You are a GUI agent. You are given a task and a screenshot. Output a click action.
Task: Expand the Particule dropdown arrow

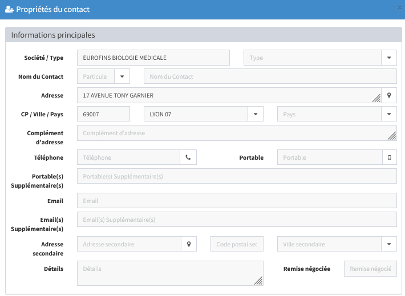(x=122, y=76)
